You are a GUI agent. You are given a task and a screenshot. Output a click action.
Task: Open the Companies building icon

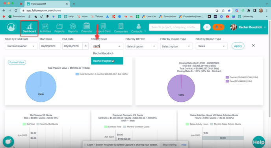[x=121, y=26]
